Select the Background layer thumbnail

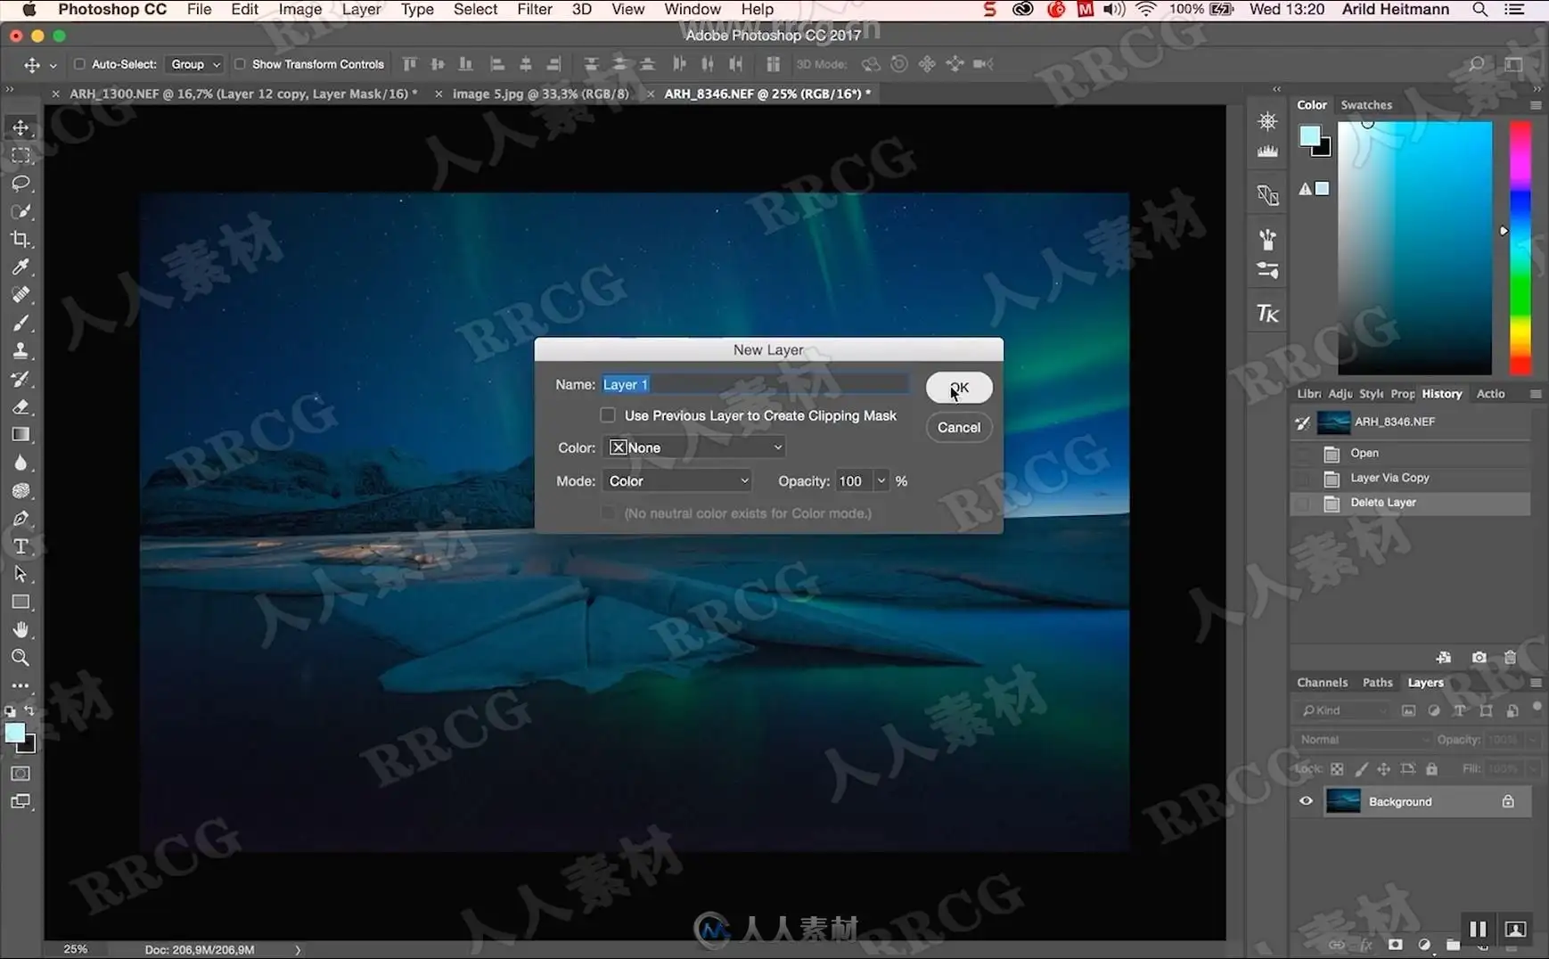[x=1343, y=801]
